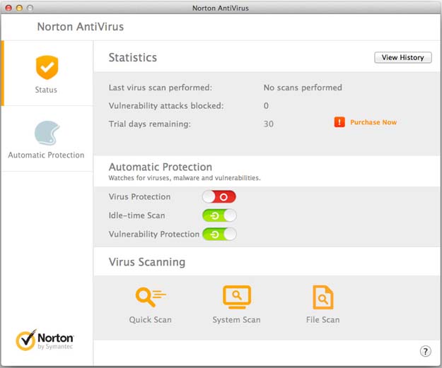This screenshot has height=368, width=442.
Task: Select the 'Trial days remaining:' label
Action: [x=150, y=124]
